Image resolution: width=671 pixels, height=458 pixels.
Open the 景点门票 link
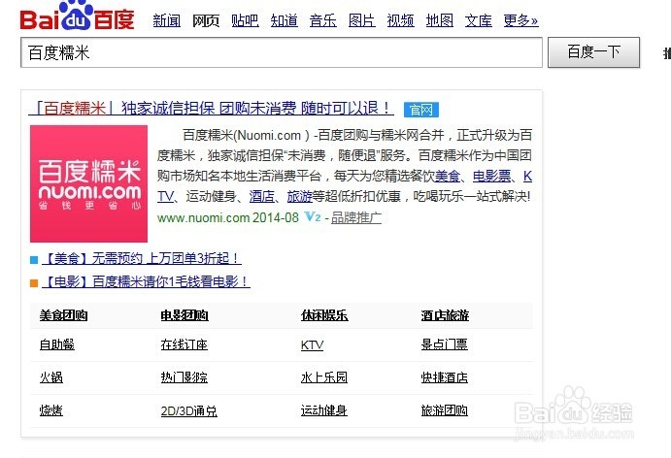(x=444, y=344)
